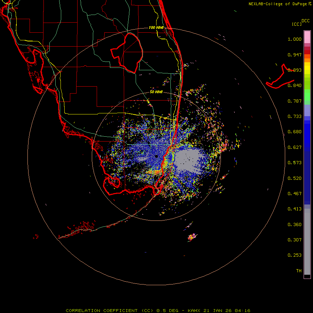Click the 0.307 legend value
Screen dimensions: 313x313
pos(295,240)
